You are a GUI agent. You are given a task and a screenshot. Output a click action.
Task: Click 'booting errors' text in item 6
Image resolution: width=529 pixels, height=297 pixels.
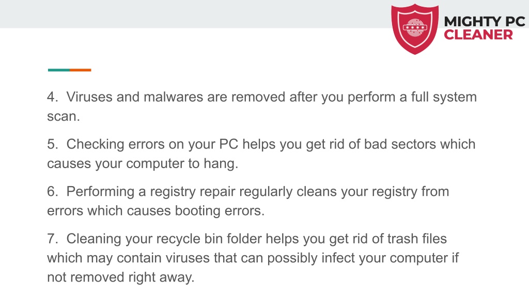coord(220,211)
